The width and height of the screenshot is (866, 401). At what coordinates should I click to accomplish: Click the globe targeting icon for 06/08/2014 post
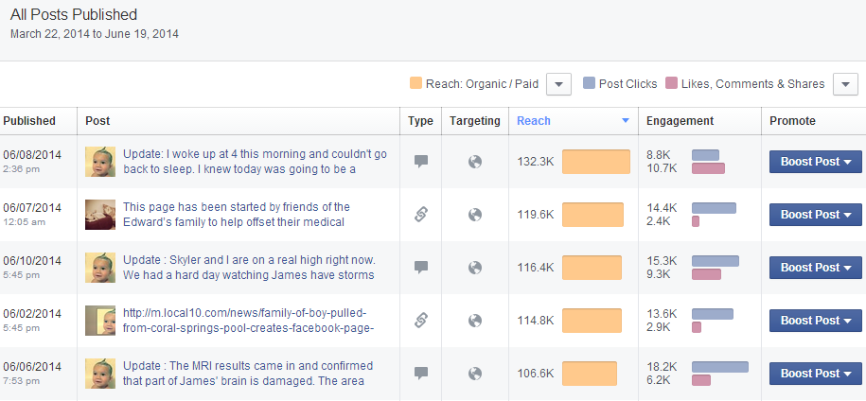(x=475, y=162)
